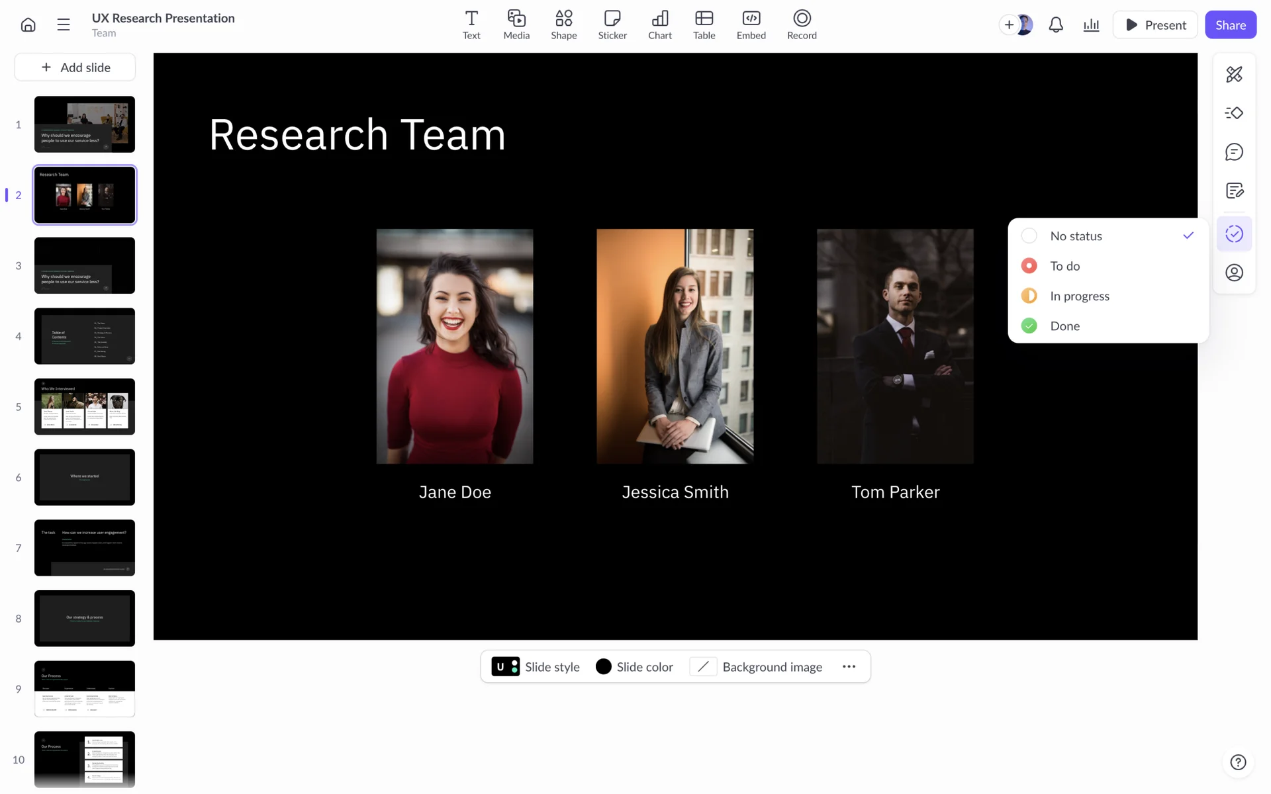The width and height of the screenshot is (1271, 794).
Task: Open the Embed tool
Action: tap(751, 25)
